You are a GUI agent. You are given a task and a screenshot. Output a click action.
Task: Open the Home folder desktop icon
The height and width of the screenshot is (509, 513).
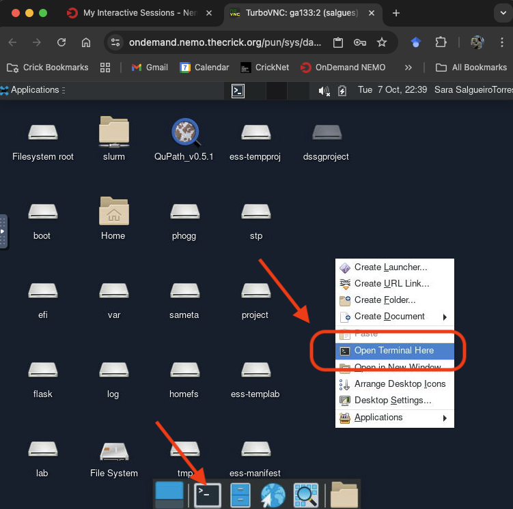[113, 212]
